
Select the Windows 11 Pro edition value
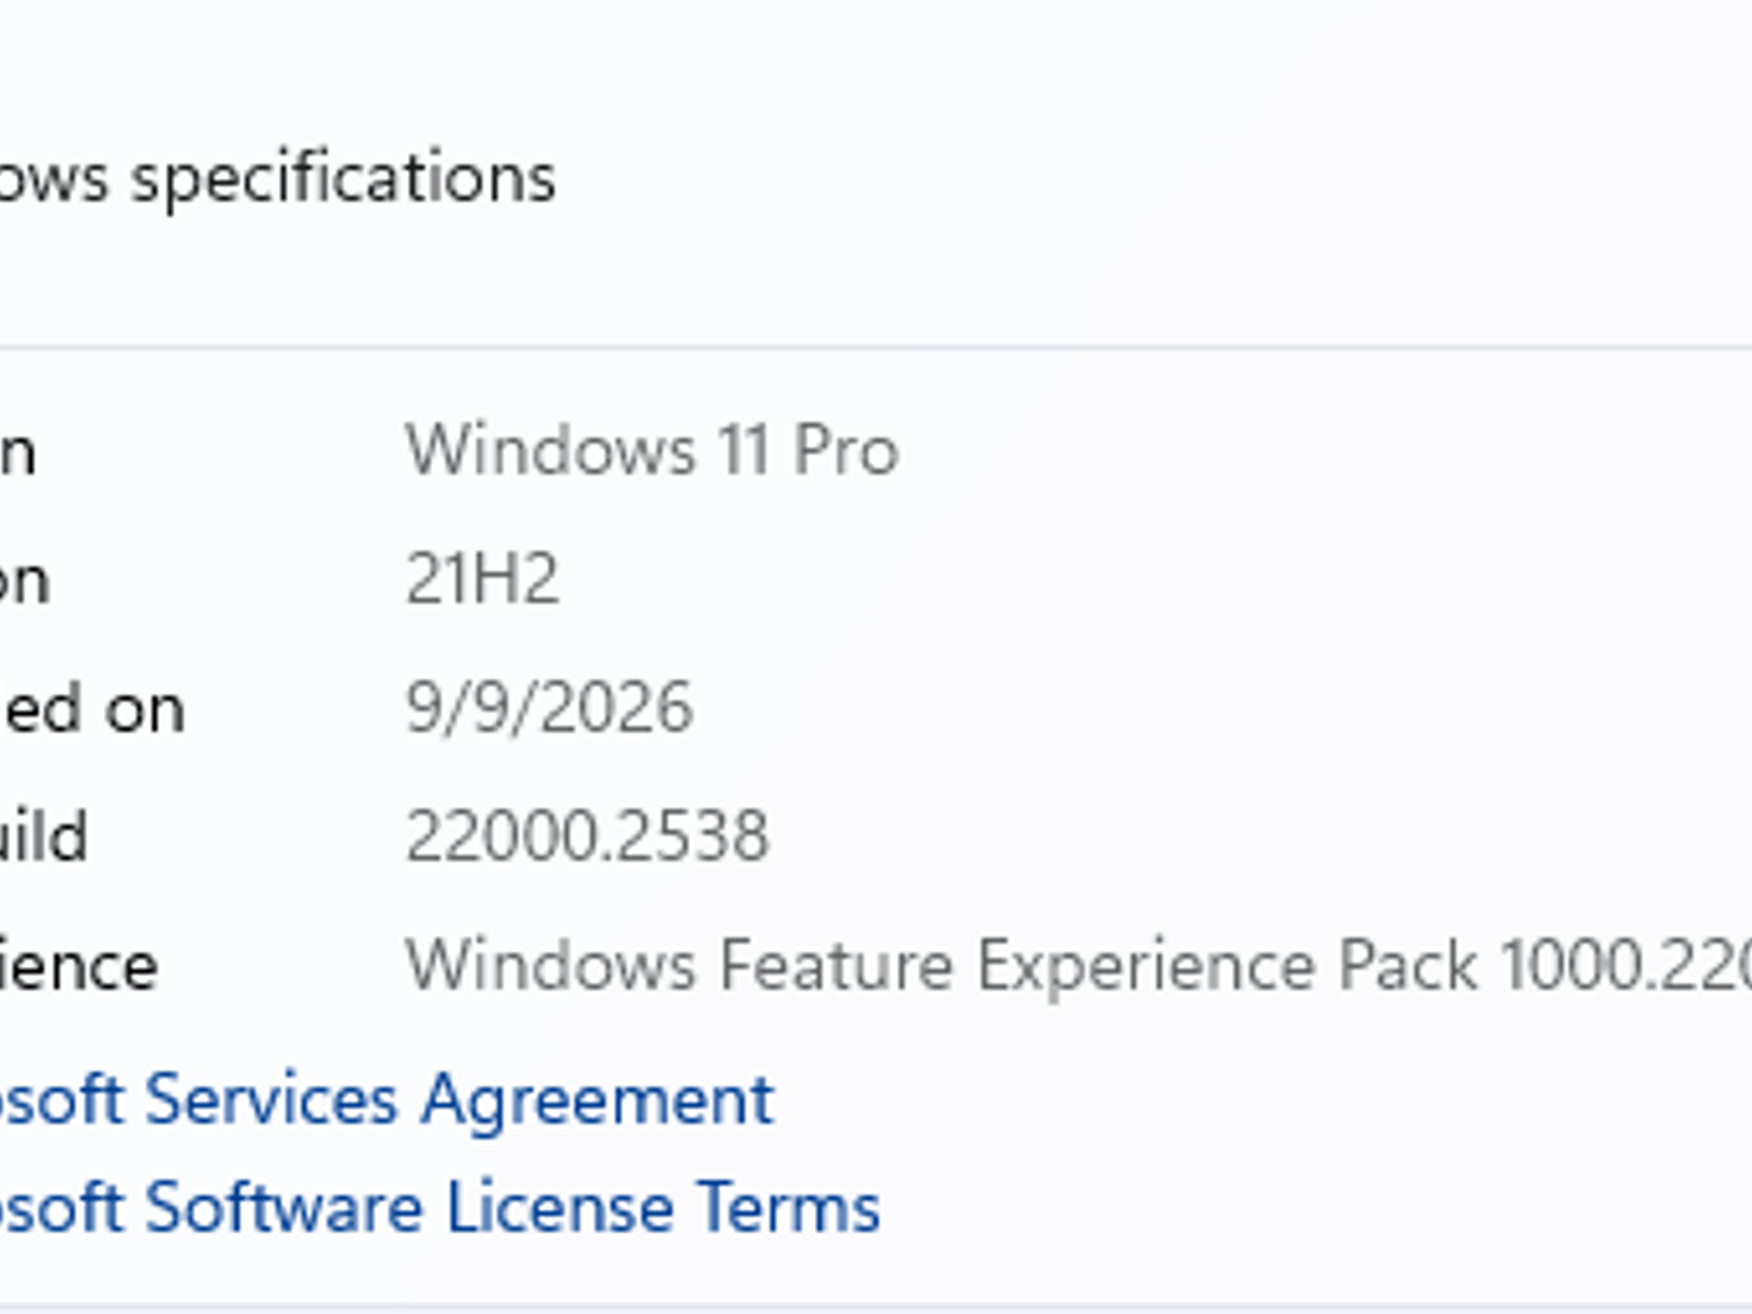pyautogui.click(x=652, y=450)
